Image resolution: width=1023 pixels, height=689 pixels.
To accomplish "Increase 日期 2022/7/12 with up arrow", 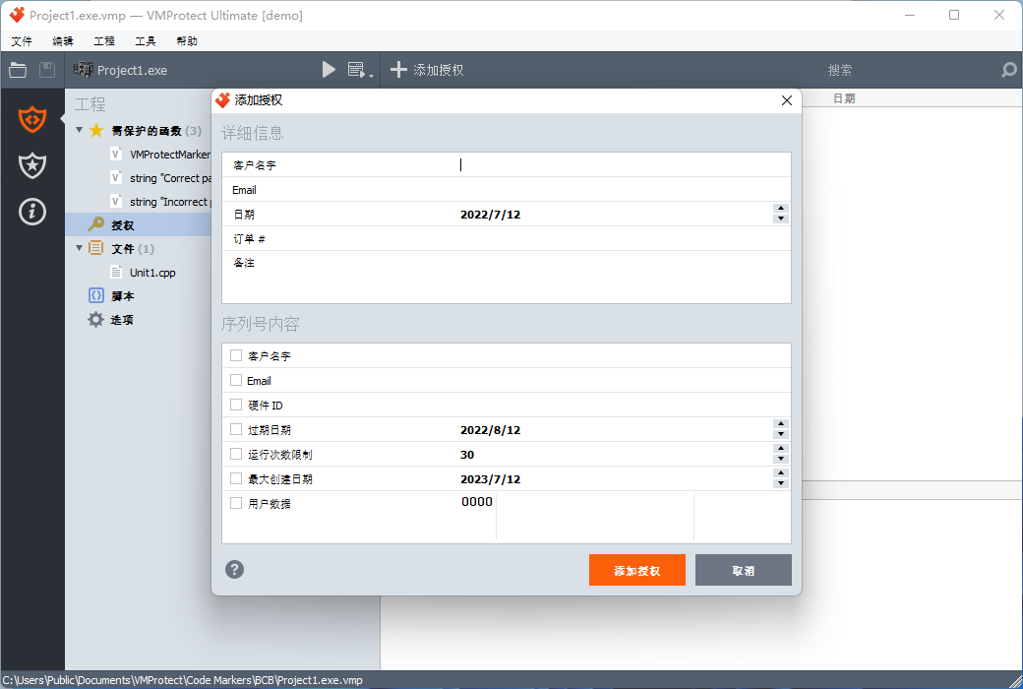I will [781, 209].
